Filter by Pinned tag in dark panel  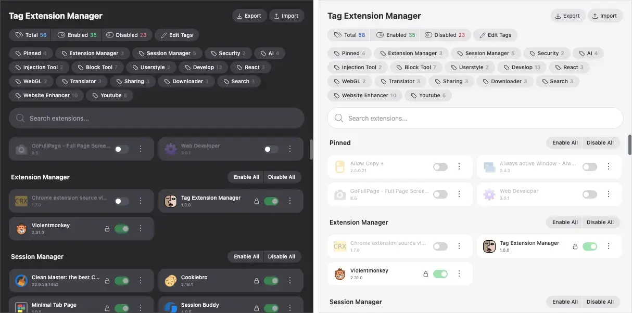[x=31, y=53]
